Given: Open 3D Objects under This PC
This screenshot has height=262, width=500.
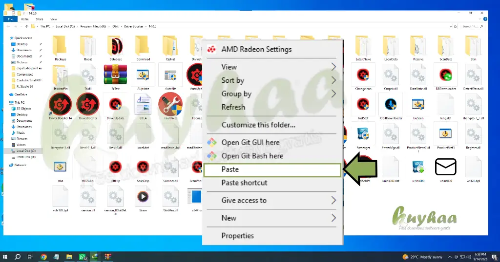Looking at the screenshot, I should pos(23,109).
